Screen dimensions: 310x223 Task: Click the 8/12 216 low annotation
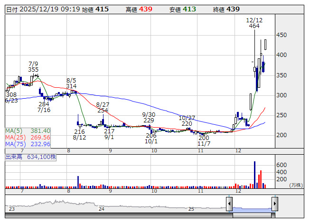click(79, 134)
